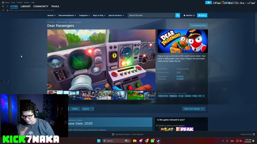Screen dimensions: 257x144
Task: Open the green landscape screenshot thumbnail
Action: [135, 95]
